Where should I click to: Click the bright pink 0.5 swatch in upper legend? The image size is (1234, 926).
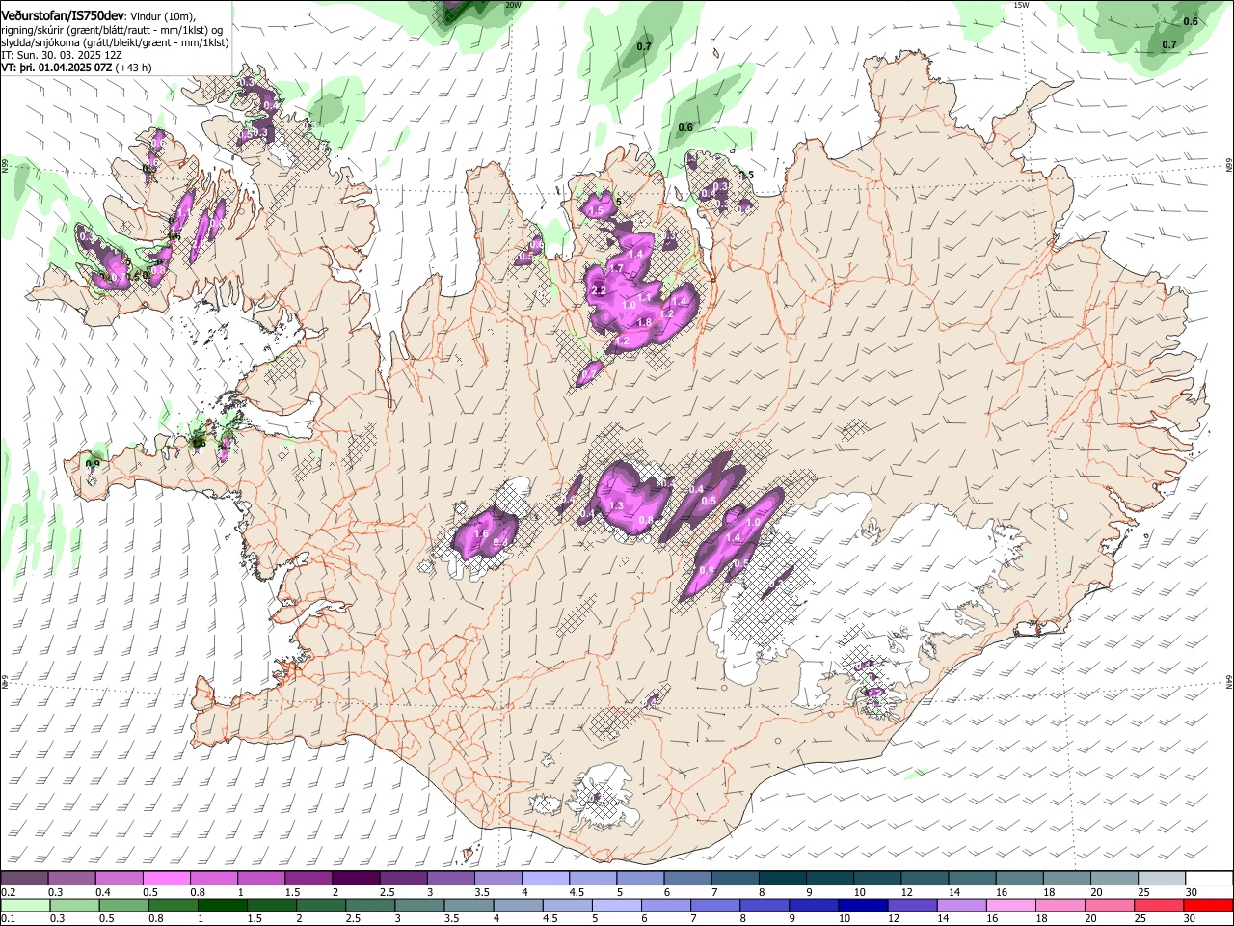pyautogui.click(x=166, y=878)
